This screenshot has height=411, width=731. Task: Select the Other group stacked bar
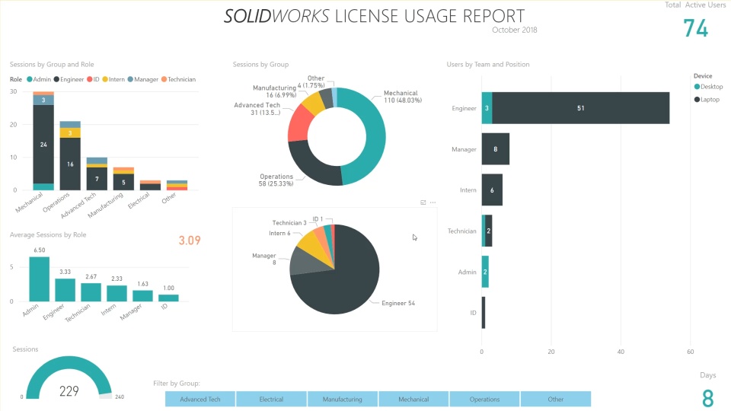click(177, 185)
